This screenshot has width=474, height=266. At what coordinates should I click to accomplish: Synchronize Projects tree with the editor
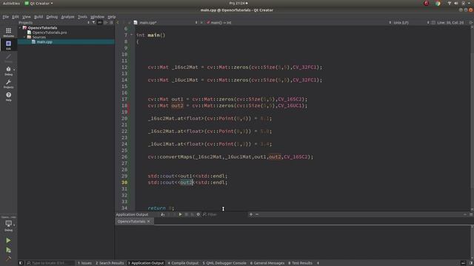(x=99, y=22)
